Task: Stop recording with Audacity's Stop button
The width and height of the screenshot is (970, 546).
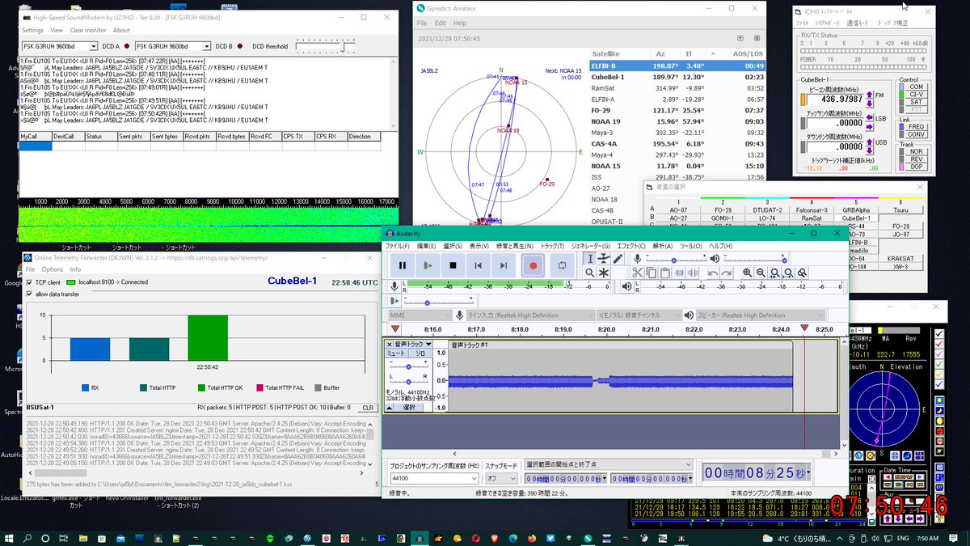Action: click(x=453, y=265)
